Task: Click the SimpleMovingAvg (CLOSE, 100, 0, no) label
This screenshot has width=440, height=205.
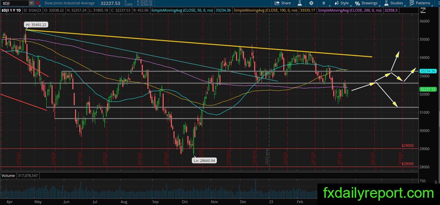Action: (265, 10)
